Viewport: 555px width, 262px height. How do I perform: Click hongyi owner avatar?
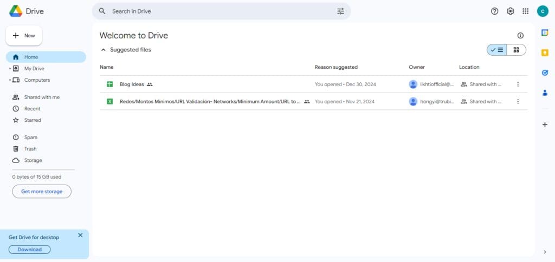(413, 101)
